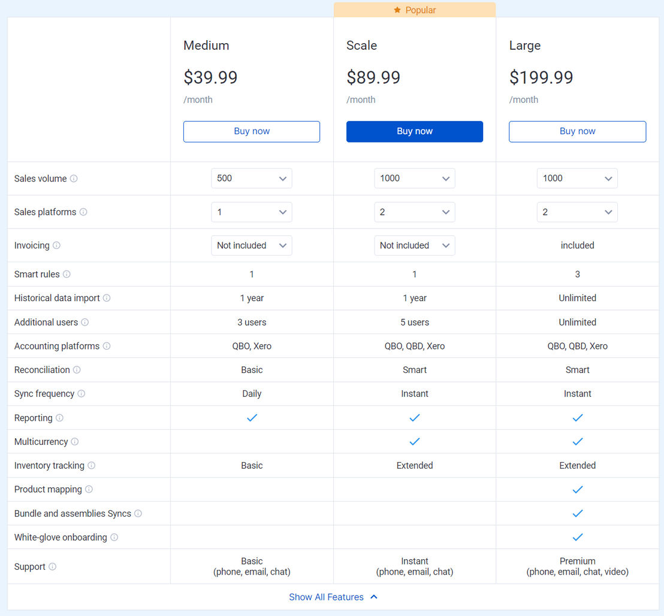Collapse features via Show All Features
This screenshot has width=664, height=616.
333,597
